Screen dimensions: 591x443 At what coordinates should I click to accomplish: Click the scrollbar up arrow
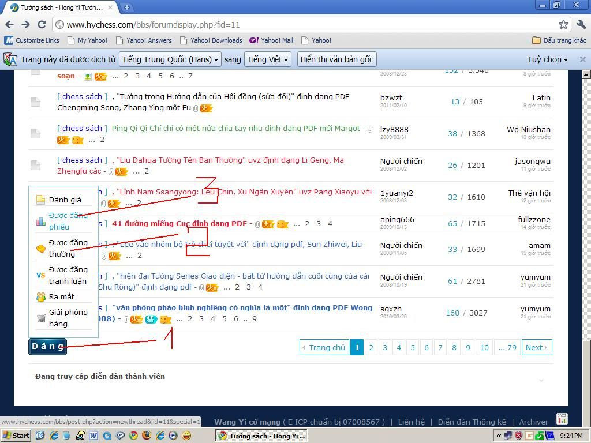click(x=586, y=74)
